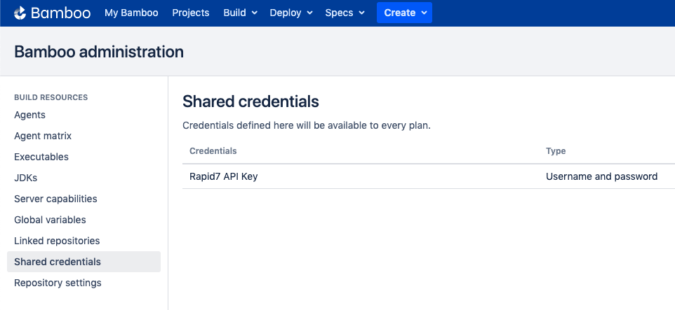Image resolution: width=675 pixels, height=310 pixels.
Task: Open Linked repositories section
Action: tap(57, 241)
